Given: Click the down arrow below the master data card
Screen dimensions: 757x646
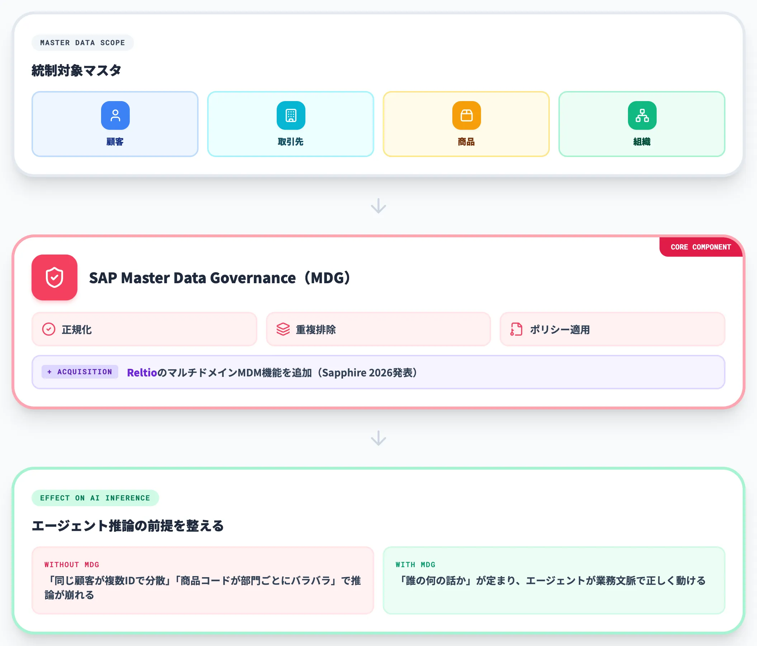Looking at the screenshot, I should click(x=378, y=206).
